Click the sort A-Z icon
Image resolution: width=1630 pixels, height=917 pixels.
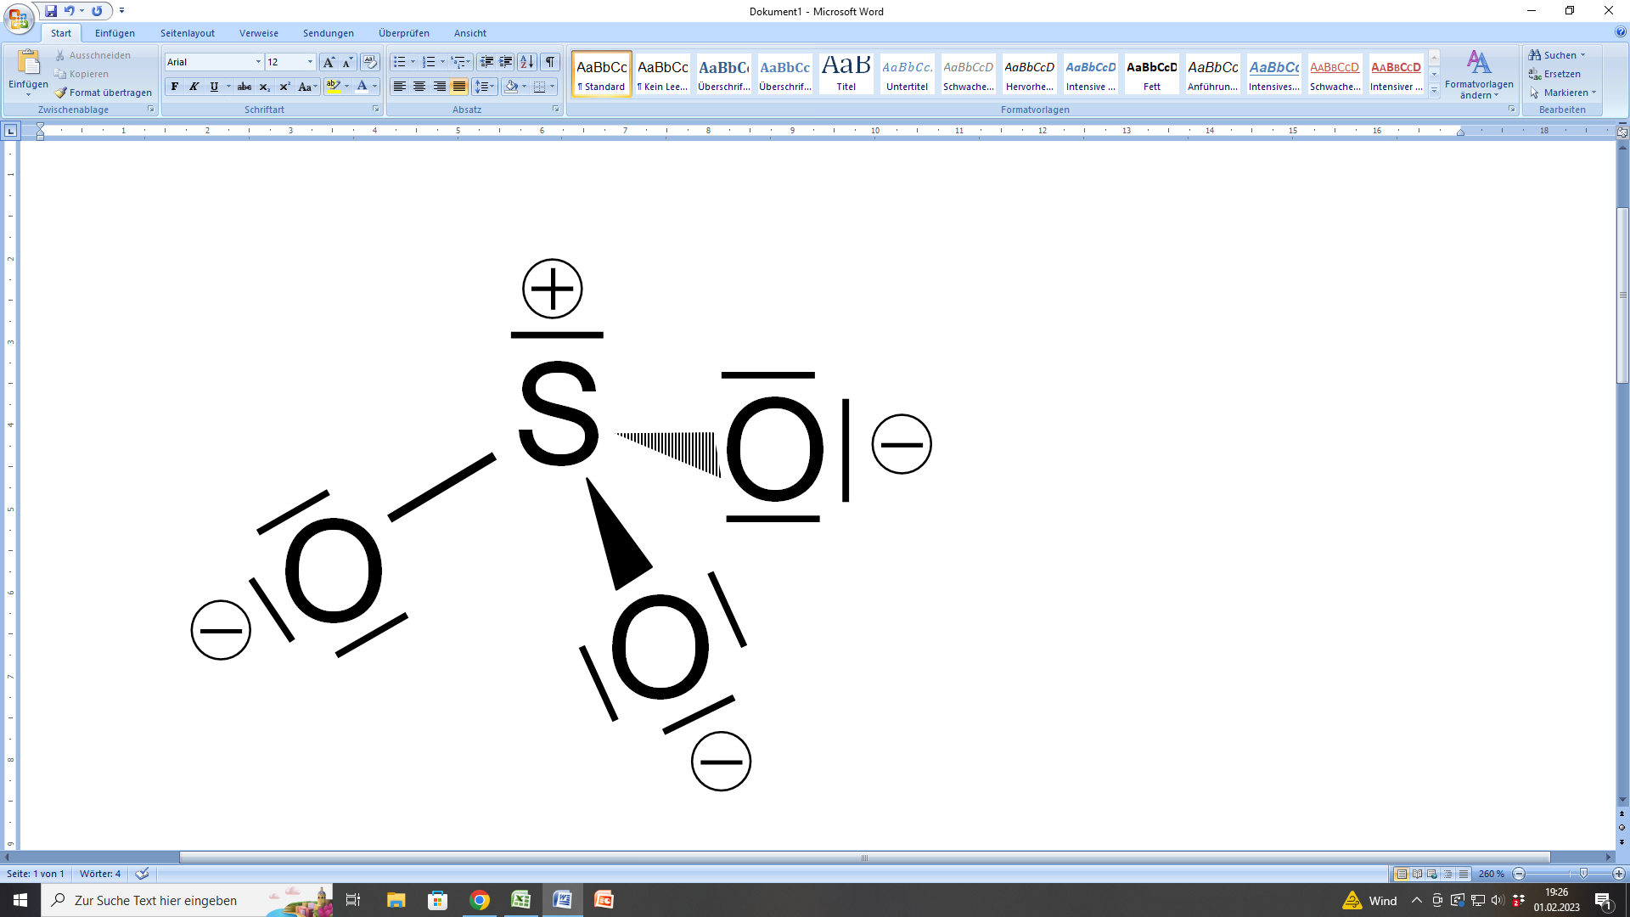point(527,62)
